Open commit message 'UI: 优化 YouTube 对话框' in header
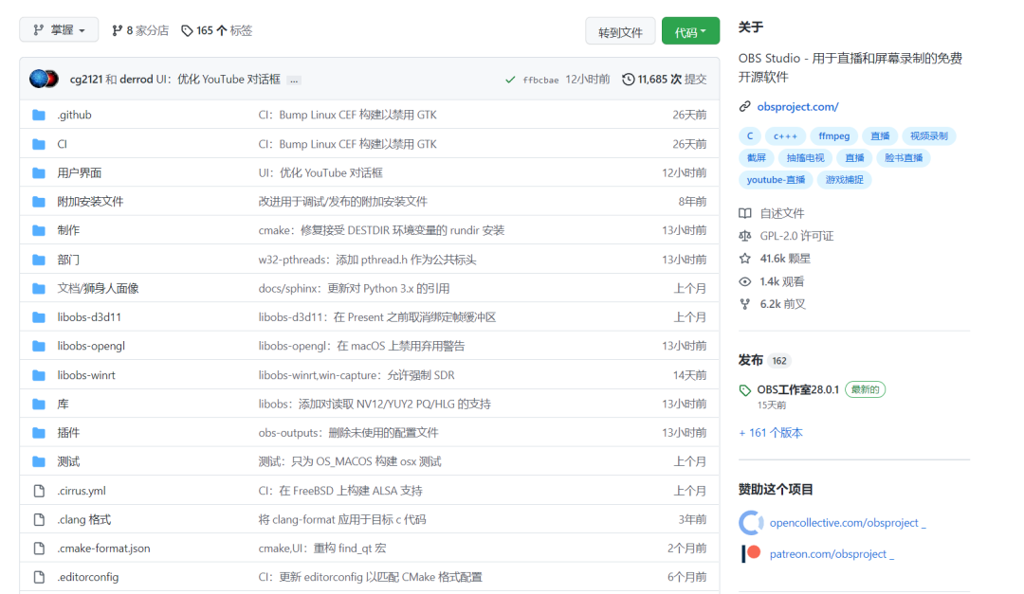Image resolution: width=1024 pixels, height=594 pixels. (218, 79)
